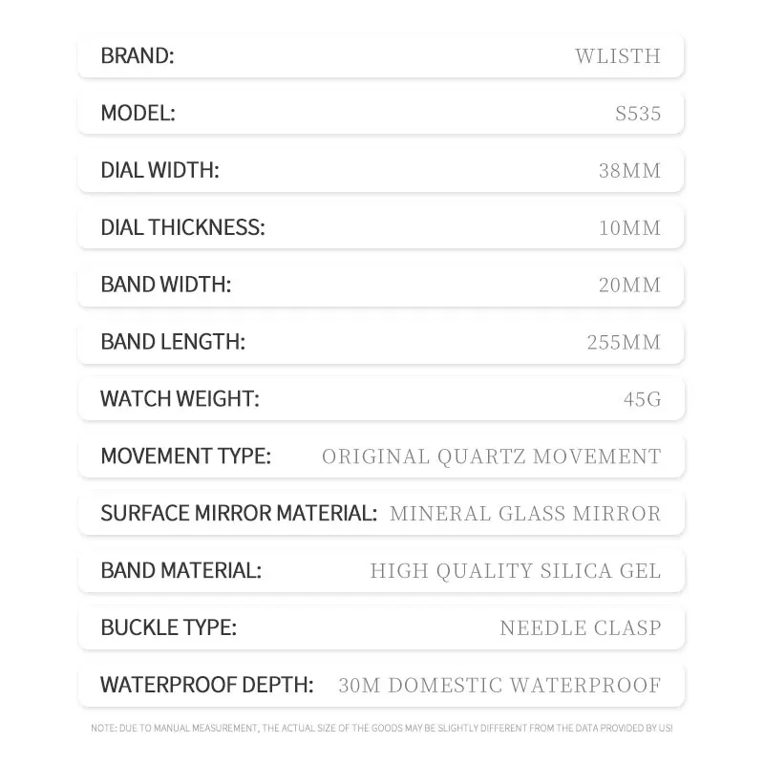Screen dimensions: 764x764
Task: Select the 20MM band width value
Action: tap(629, 285)
